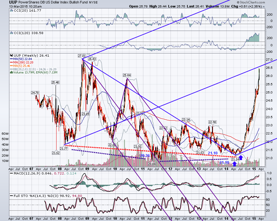The width and height of the screenshot is (277, 221).
Task: Click the Low 25.75 value
Action: [176, 6]
